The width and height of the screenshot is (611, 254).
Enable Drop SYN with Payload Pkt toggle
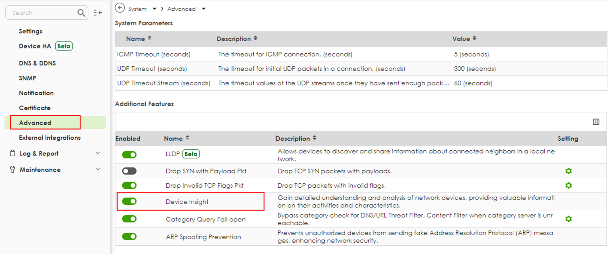(x=129, y=171)
